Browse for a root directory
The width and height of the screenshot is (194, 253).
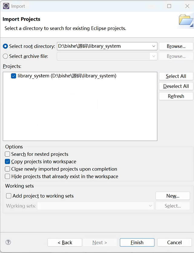(176, 46)
